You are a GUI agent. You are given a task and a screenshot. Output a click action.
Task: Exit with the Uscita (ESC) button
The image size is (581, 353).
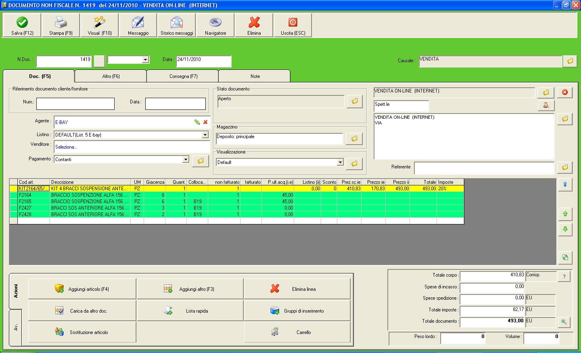point(293,25)
